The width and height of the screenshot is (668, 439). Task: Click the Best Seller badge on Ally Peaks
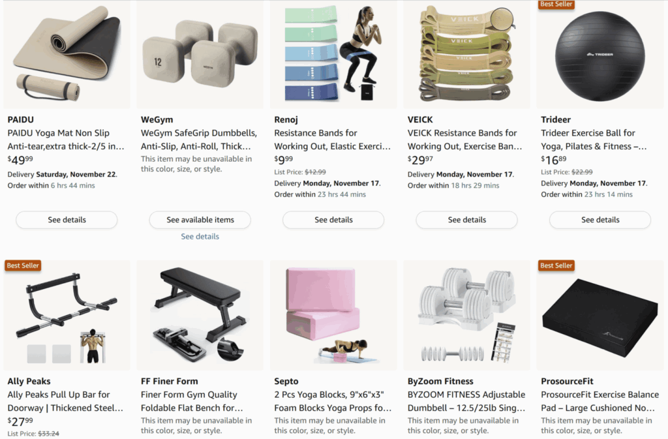[23, 265]
